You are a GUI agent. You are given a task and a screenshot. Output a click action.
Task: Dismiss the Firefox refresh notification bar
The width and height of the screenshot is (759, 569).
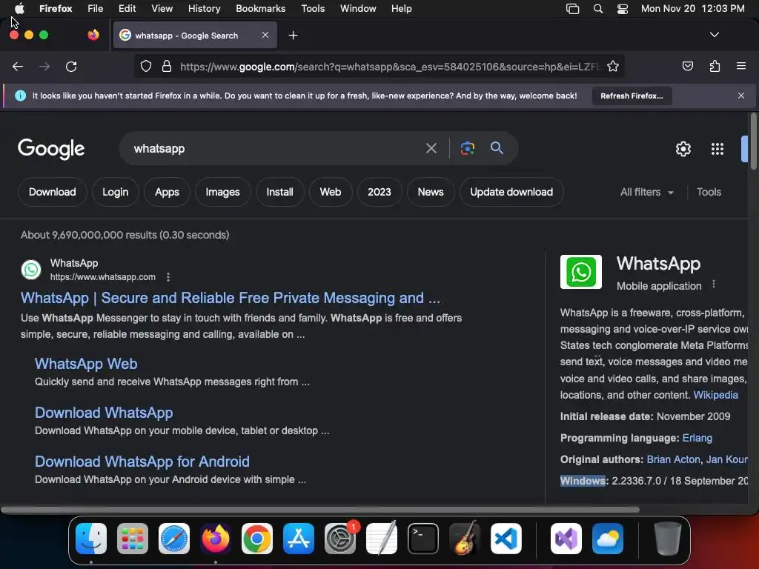740,96
